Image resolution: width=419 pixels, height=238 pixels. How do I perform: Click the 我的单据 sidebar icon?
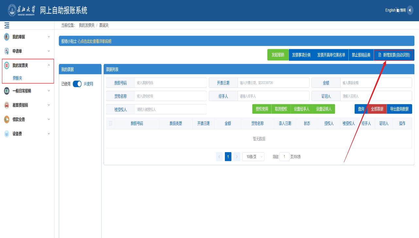pyautogui.click(x=7, y=37)
